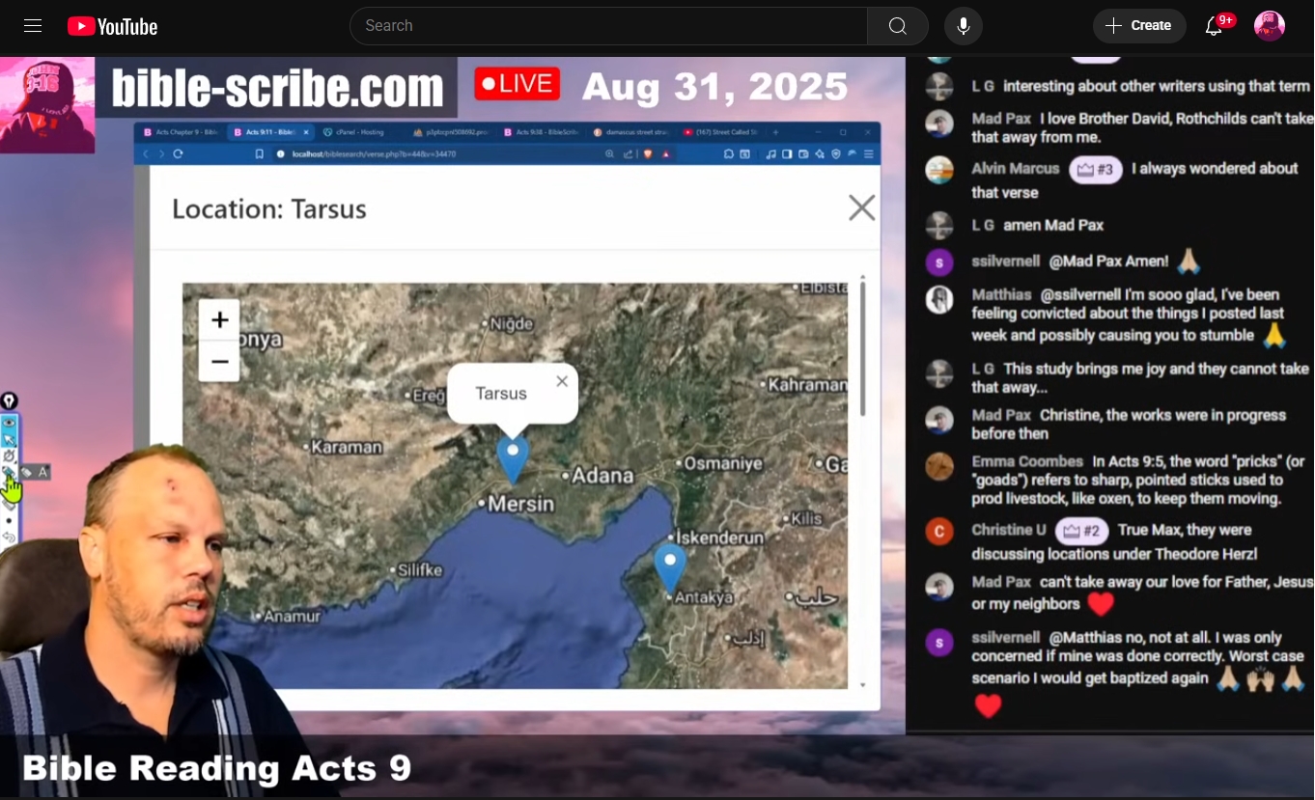Zoom out on the map with minus button
Image resolution: width=1315 pixels, height=800 pixels.
(219, 362)
